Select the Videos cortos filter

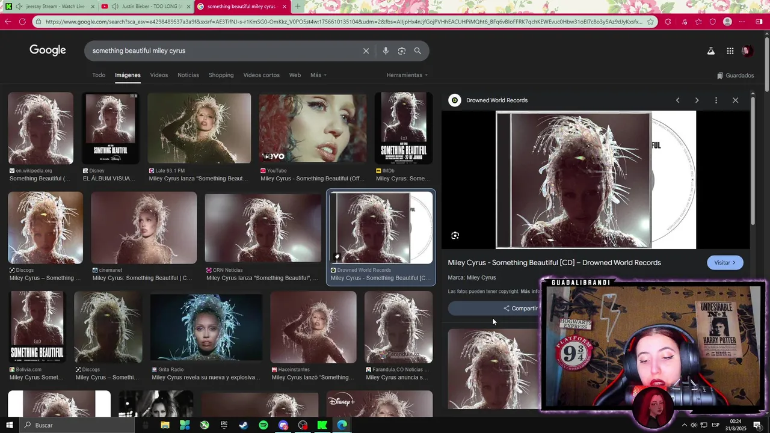(261, 75)
